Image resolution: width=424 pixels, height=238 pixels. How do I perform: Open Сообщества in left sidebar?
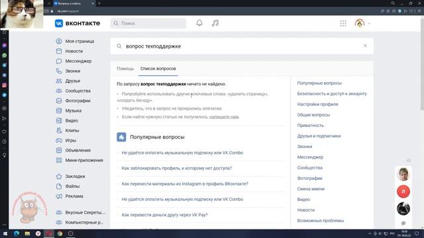(x=78, y=91)
